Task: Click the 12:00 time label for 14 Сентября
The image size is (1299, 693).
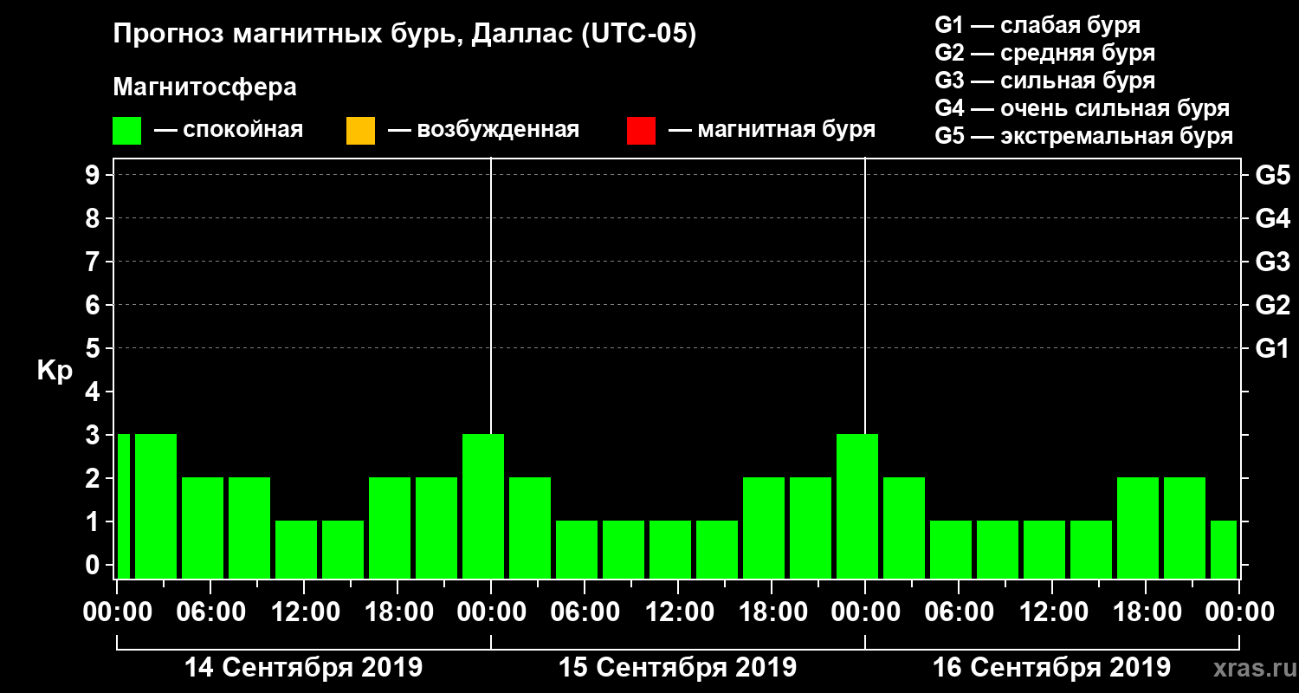Action: 304,612
